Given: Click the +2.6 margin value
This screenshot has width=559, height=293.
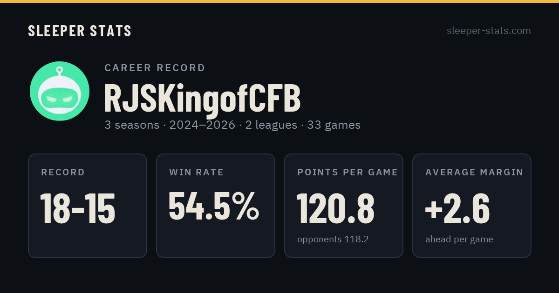Looking at the screenshot, I should (x=457, y=209).
